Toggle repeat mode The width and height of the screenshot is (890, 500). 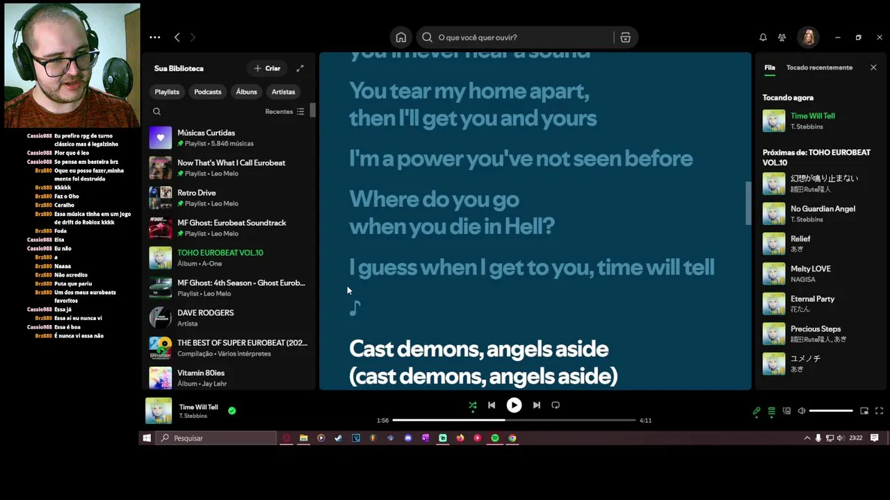tap(556, 405)
